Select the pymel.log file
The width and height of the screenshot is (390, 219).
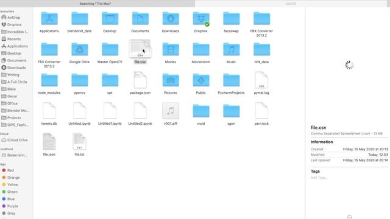261,80
